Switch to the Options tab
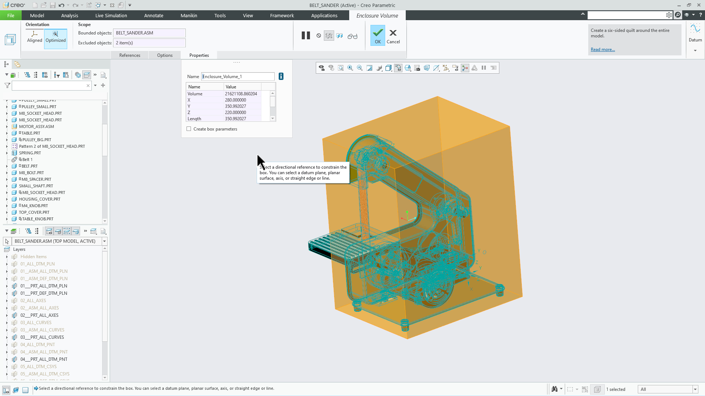The height and width of the screenshot is (396, 705). (164, 55)
